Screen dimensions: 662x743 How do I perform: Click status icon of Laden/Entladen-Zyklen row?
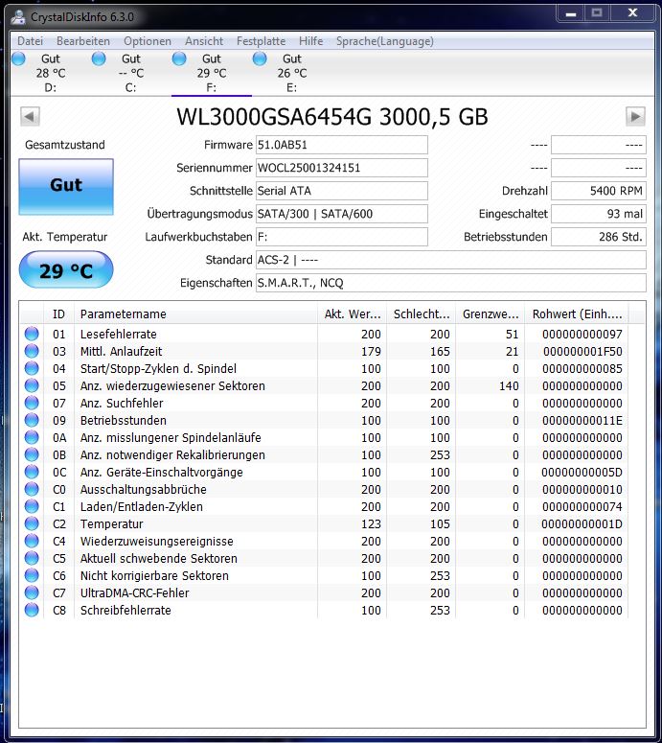point(32,506)
